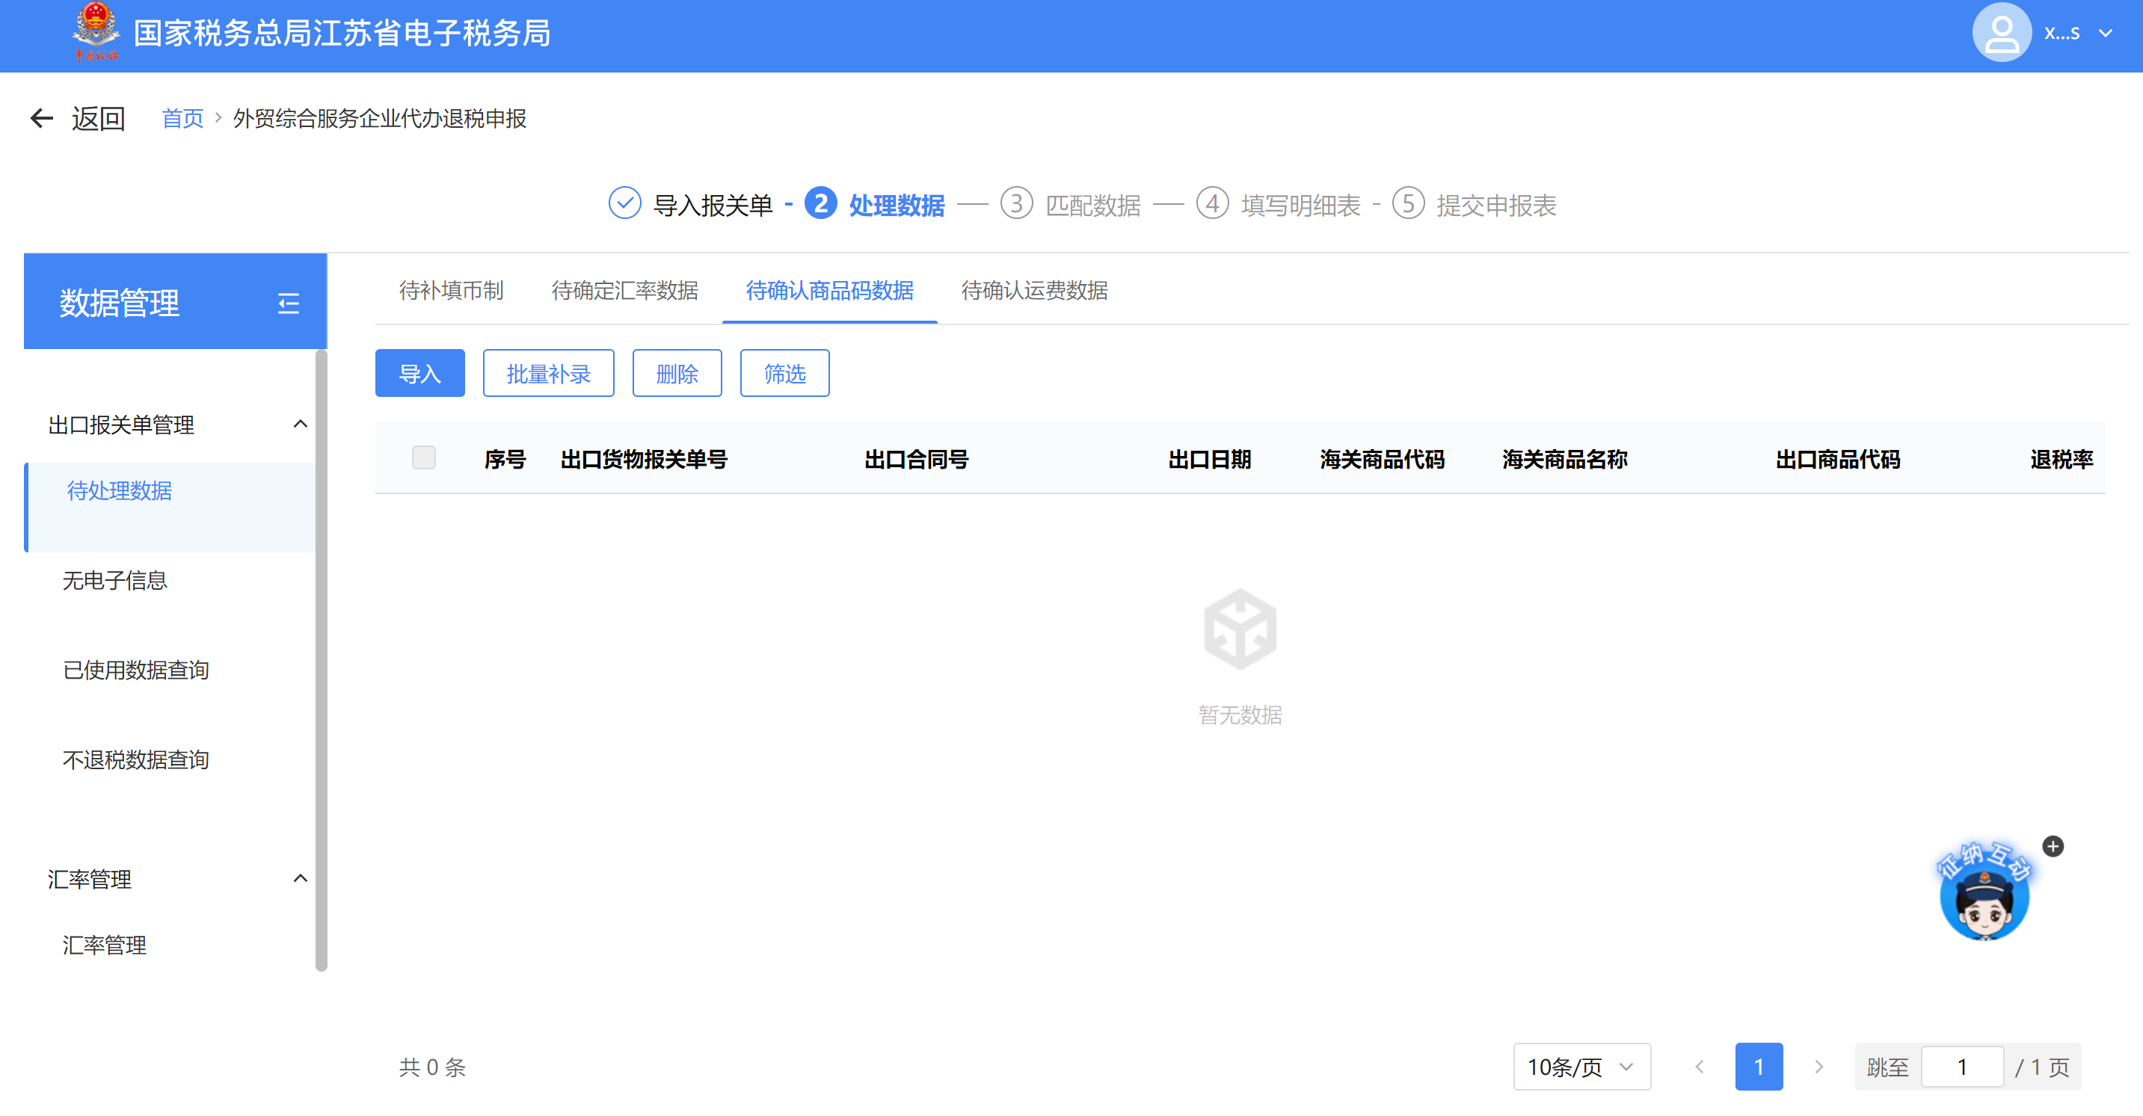Collapse the 汇率管理 section chevron
The height and width of the screenshot is (1116, 2143).
(x=301, y=879)
